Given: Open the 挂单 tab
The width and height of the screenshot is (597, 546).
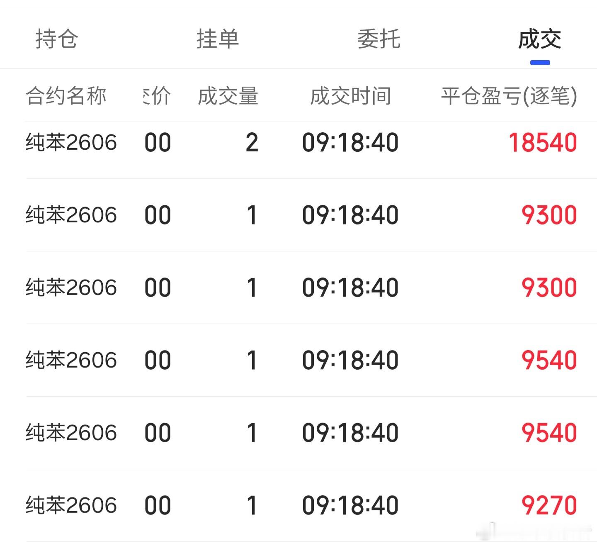Looking at the screenshot, I should pyautogui.click(x=218, y=39).
